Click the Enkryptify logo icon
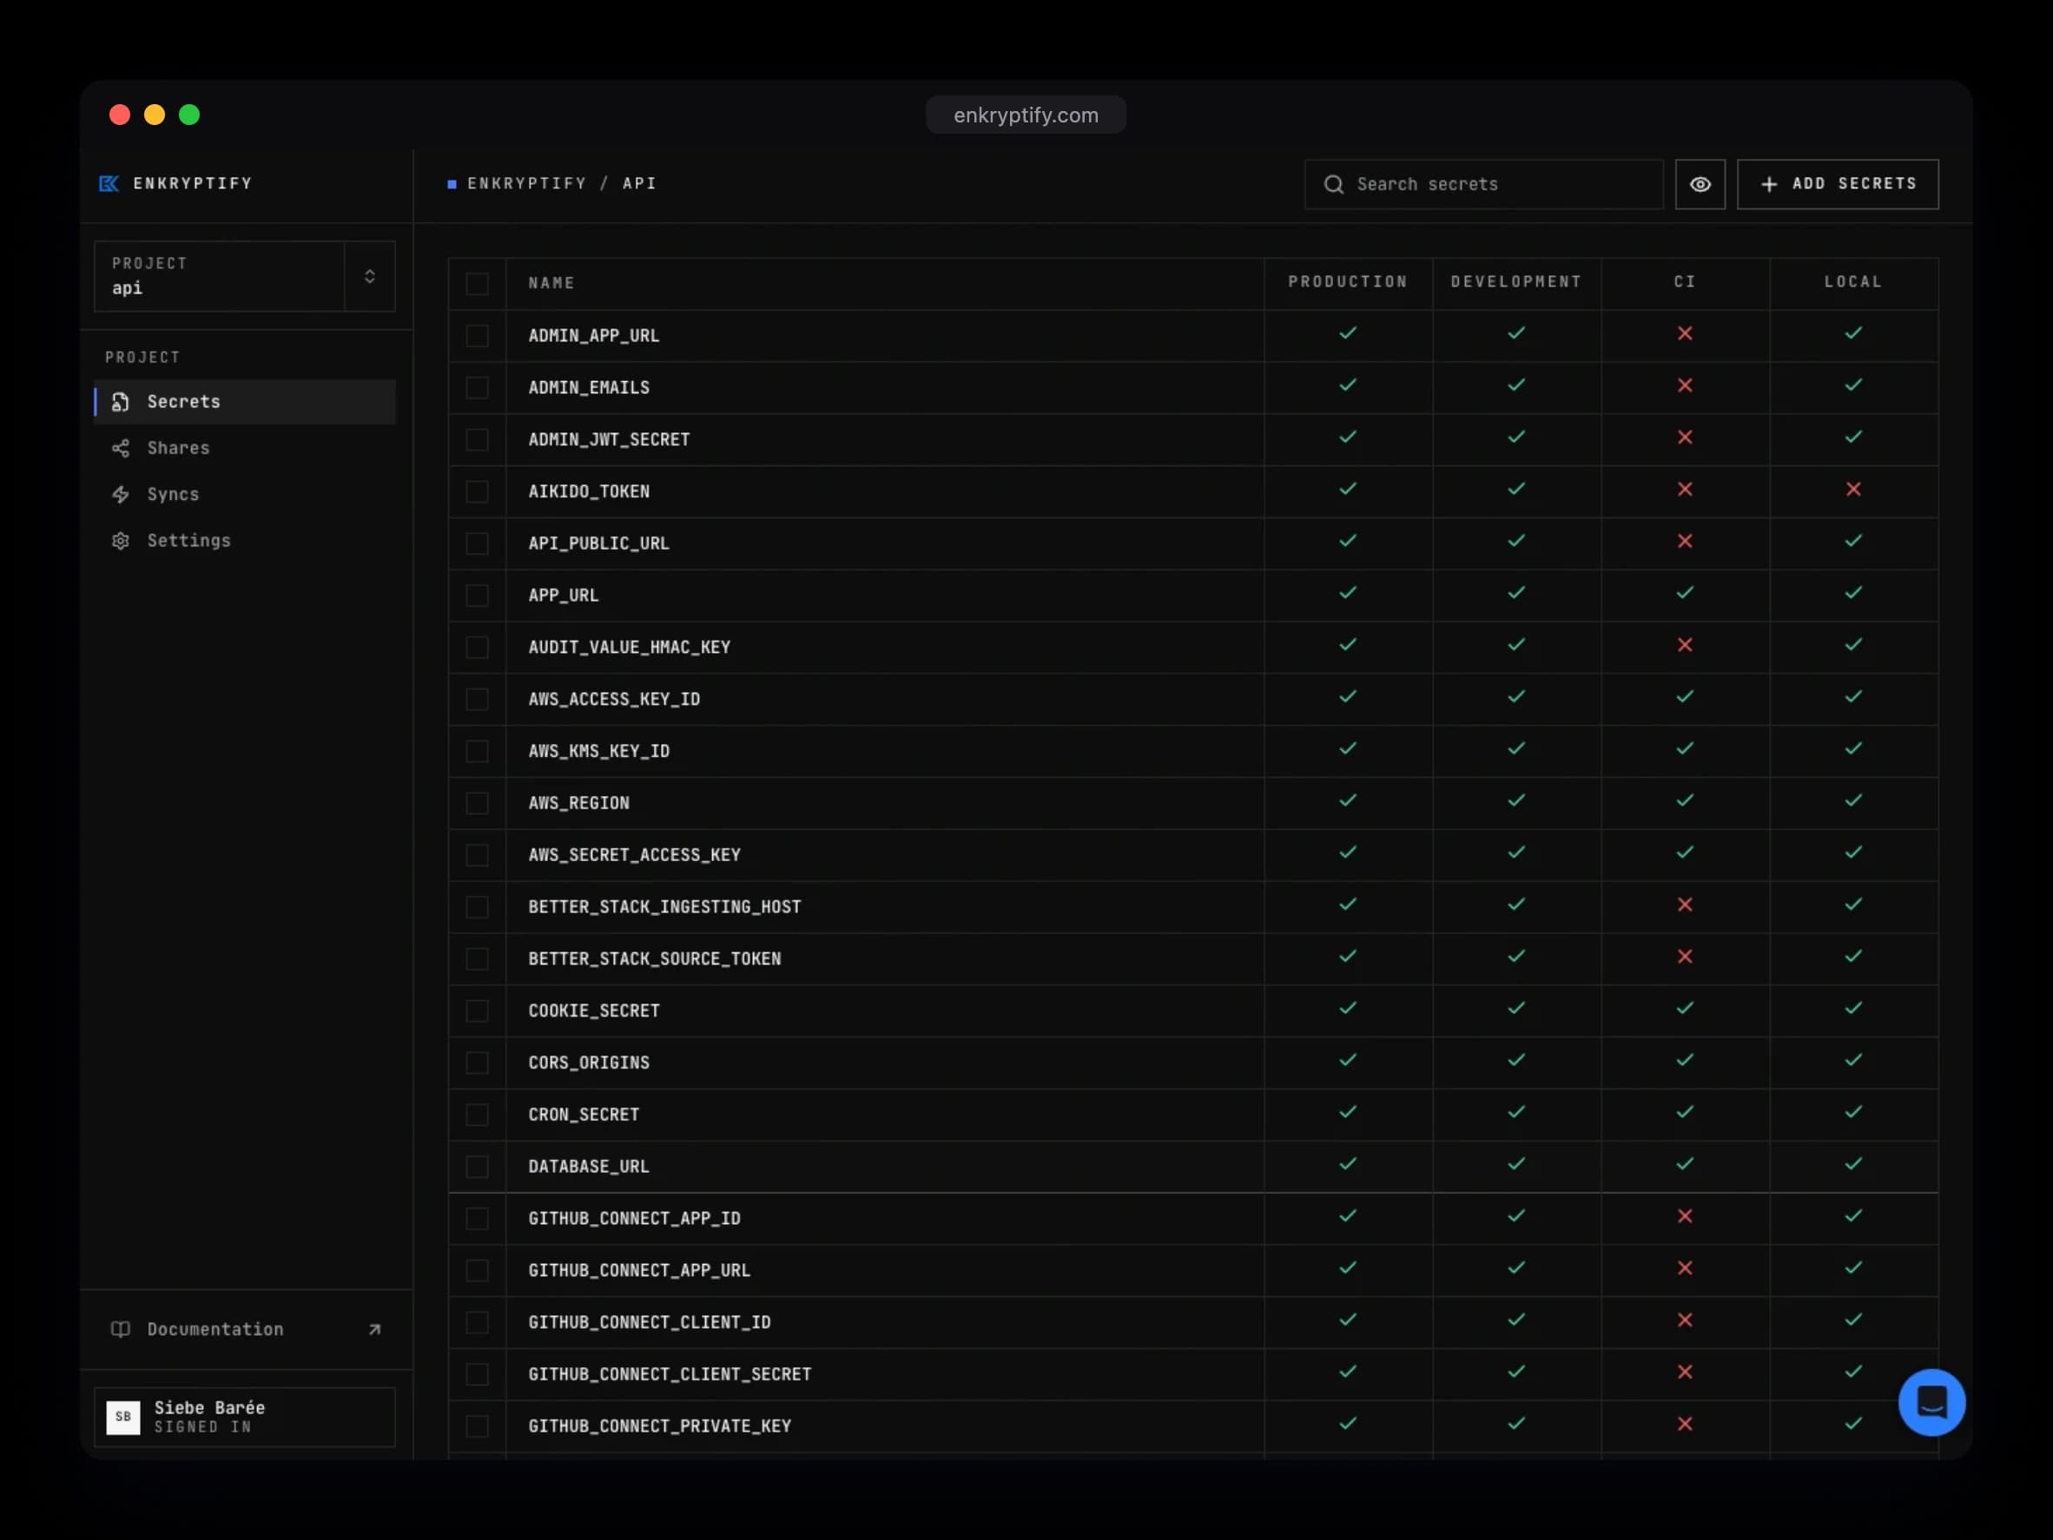Viewport: 2053px width, 1540px height. pyautogui.click(x=109, y=184)
